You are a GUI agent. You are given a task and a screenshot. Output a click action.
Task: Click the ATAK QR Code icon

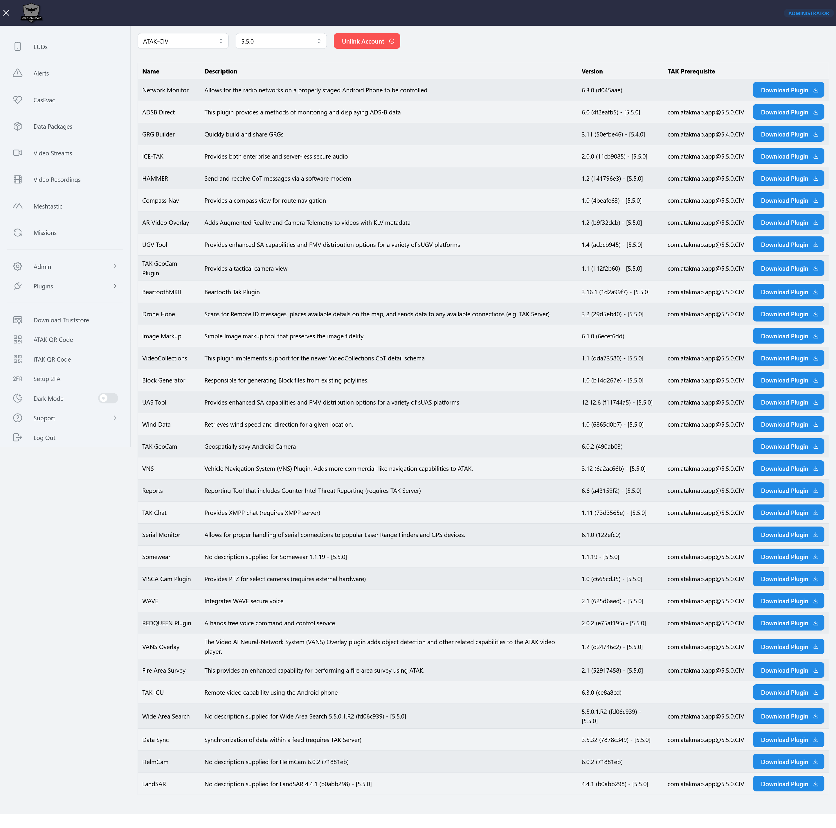[x=17, y=340]
